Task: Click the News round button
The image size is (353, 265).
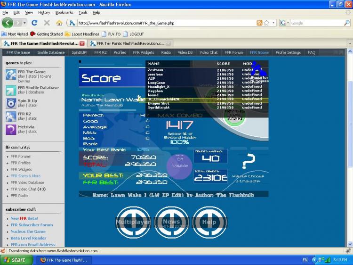Action: [171, 222]
